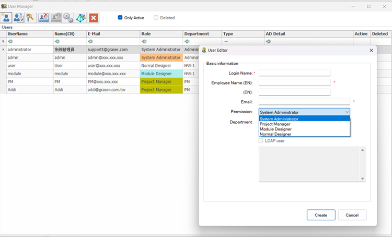Click the Cancel button

[352, 215]
